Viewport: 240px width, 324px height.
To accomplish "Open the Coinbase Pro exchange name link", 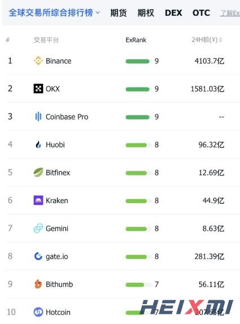I will (x=67, y=117).
